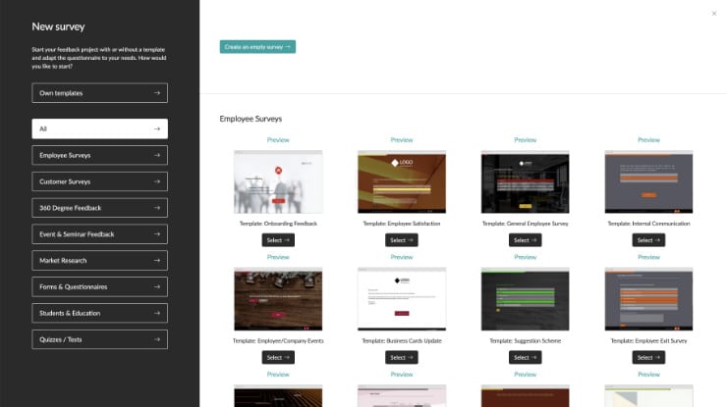727x407 pixels.
Task: Open Own templates category
Action: [99, 93]
